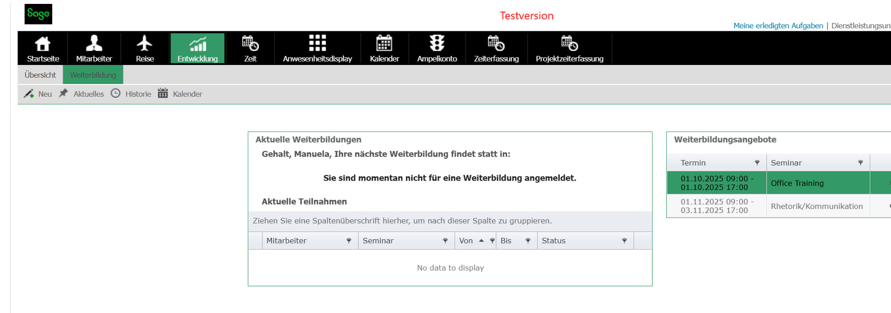Open the Startseite home icon
The image size is (891, 313).
pos(43,44)
